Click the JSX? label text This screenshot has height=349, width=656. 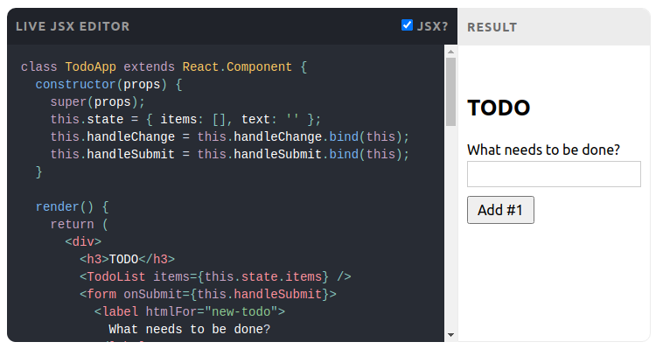click(x=433, y=26)
